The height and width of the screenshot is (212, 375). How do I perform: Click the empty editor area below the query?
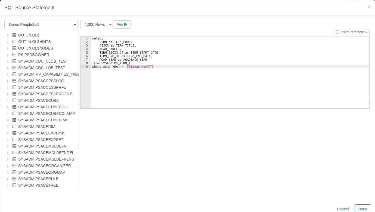click(x=230, y=88)
